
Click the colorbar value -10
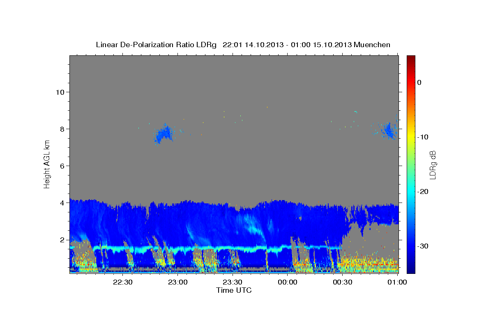tap(423, 137)
